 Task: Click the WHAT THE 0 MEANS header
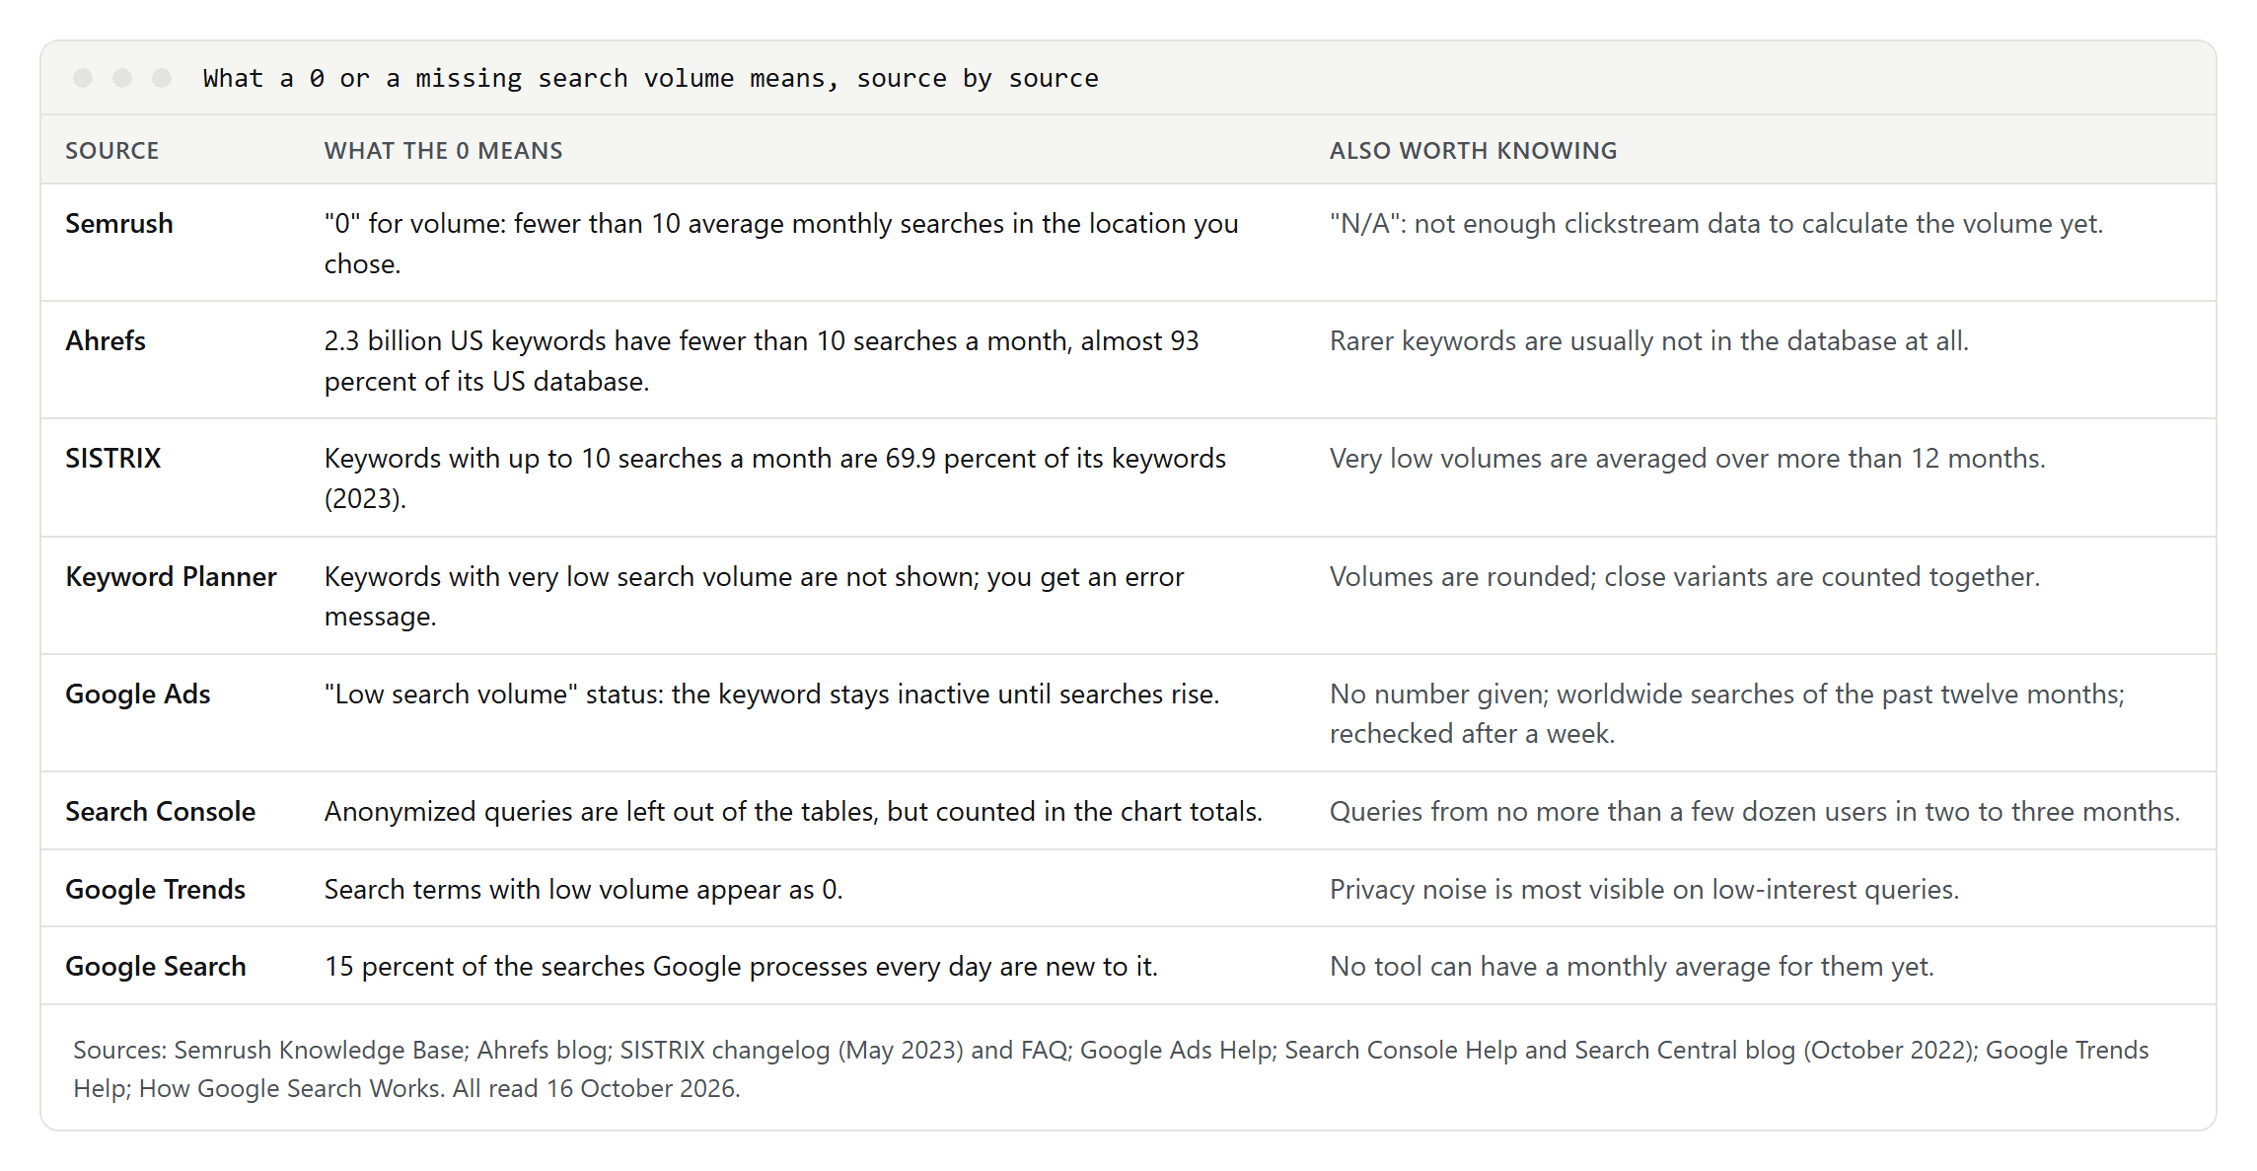(x=443, y=151)
